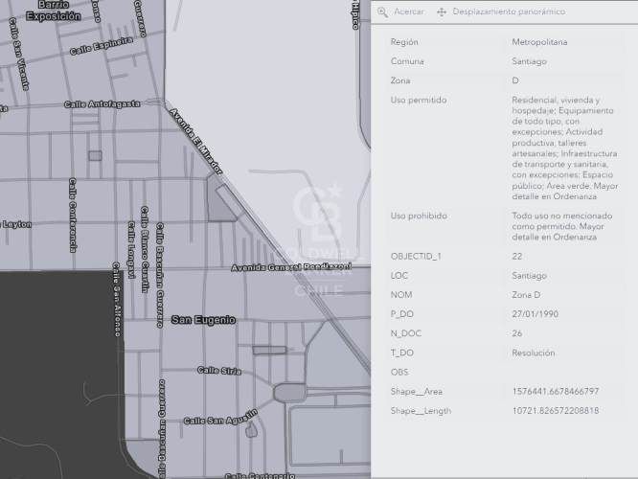Select the Uso permitido description text
The width and height of the screenshot is (638, 479).
pos(558,148)
